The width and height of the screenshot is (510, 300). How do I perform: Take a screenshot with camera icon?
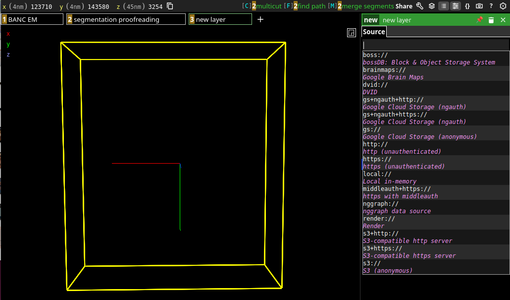[479, 6]
